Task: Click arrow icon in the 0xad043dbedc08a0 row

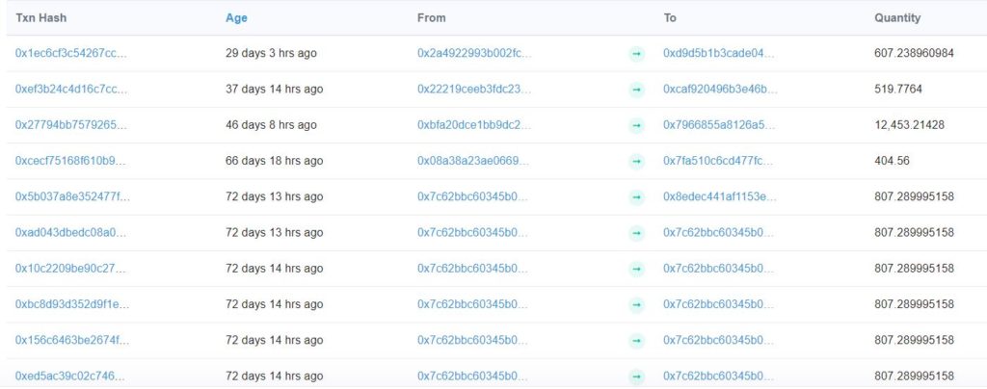Action: (x=636, y=233)
